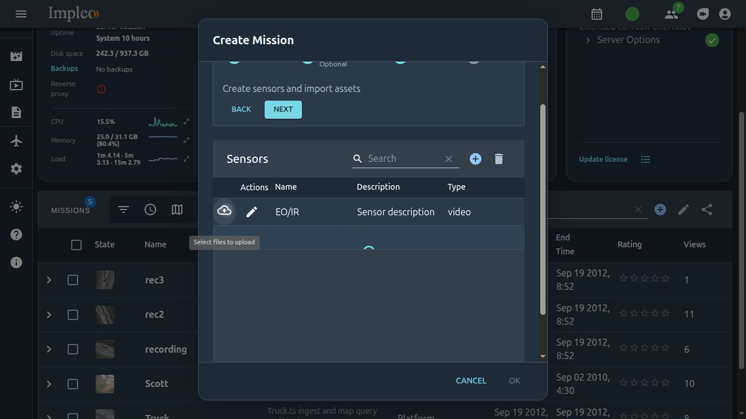Open the live TV sidebar icon
The image size is (746, 419).
tap(16, 85)
